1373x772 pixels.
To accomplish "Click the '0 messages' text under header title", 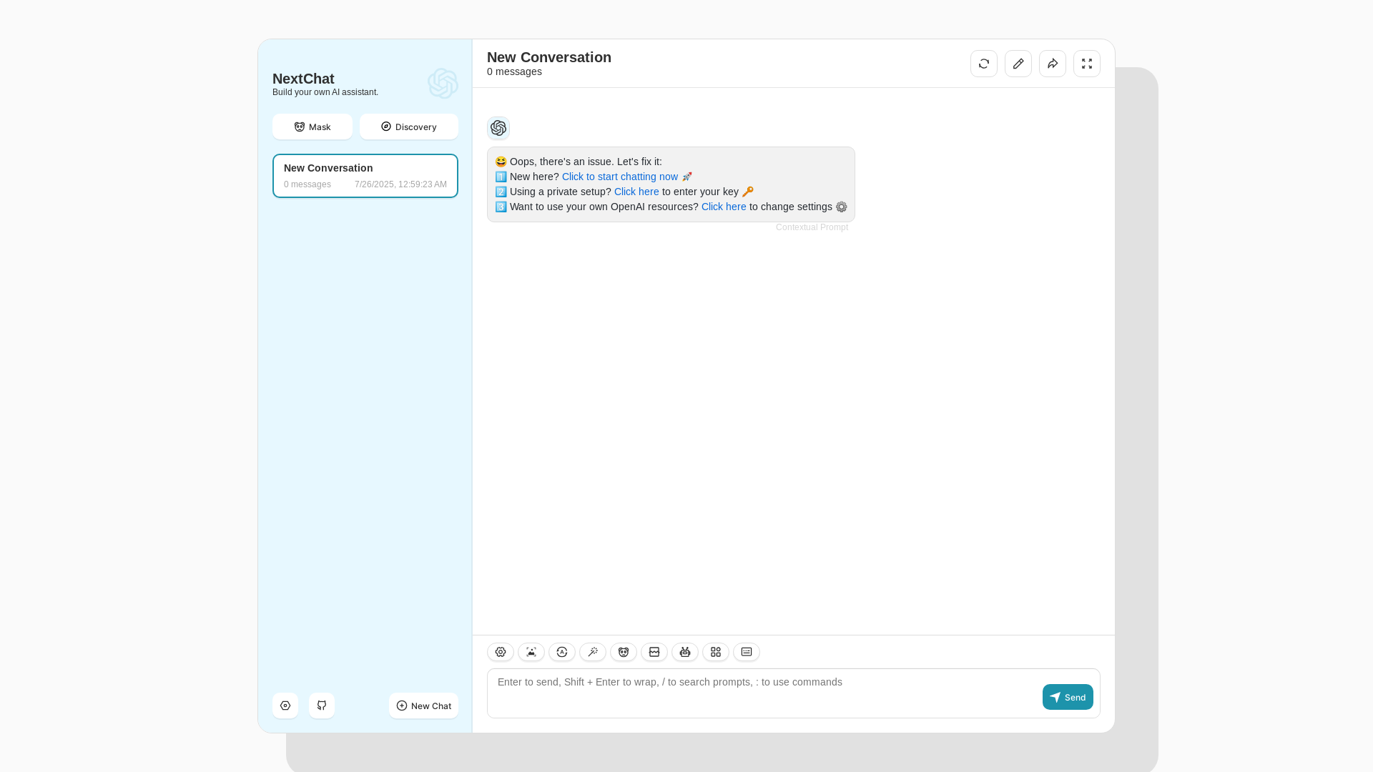I will point(514,71).
